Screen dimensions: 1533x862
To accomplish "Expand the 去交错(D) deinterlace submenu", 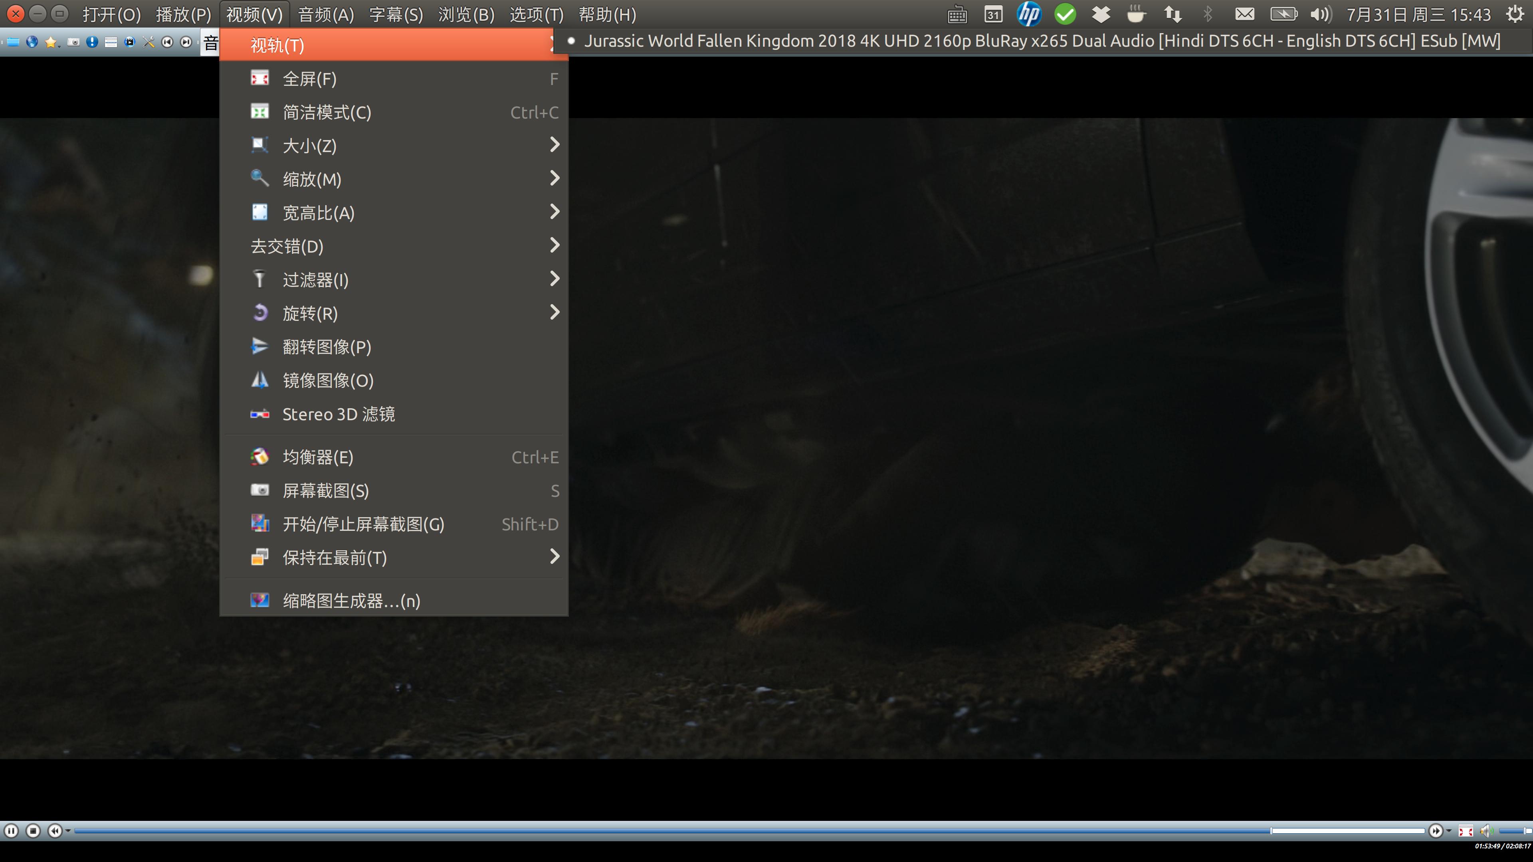I will [x=394, y=246].
